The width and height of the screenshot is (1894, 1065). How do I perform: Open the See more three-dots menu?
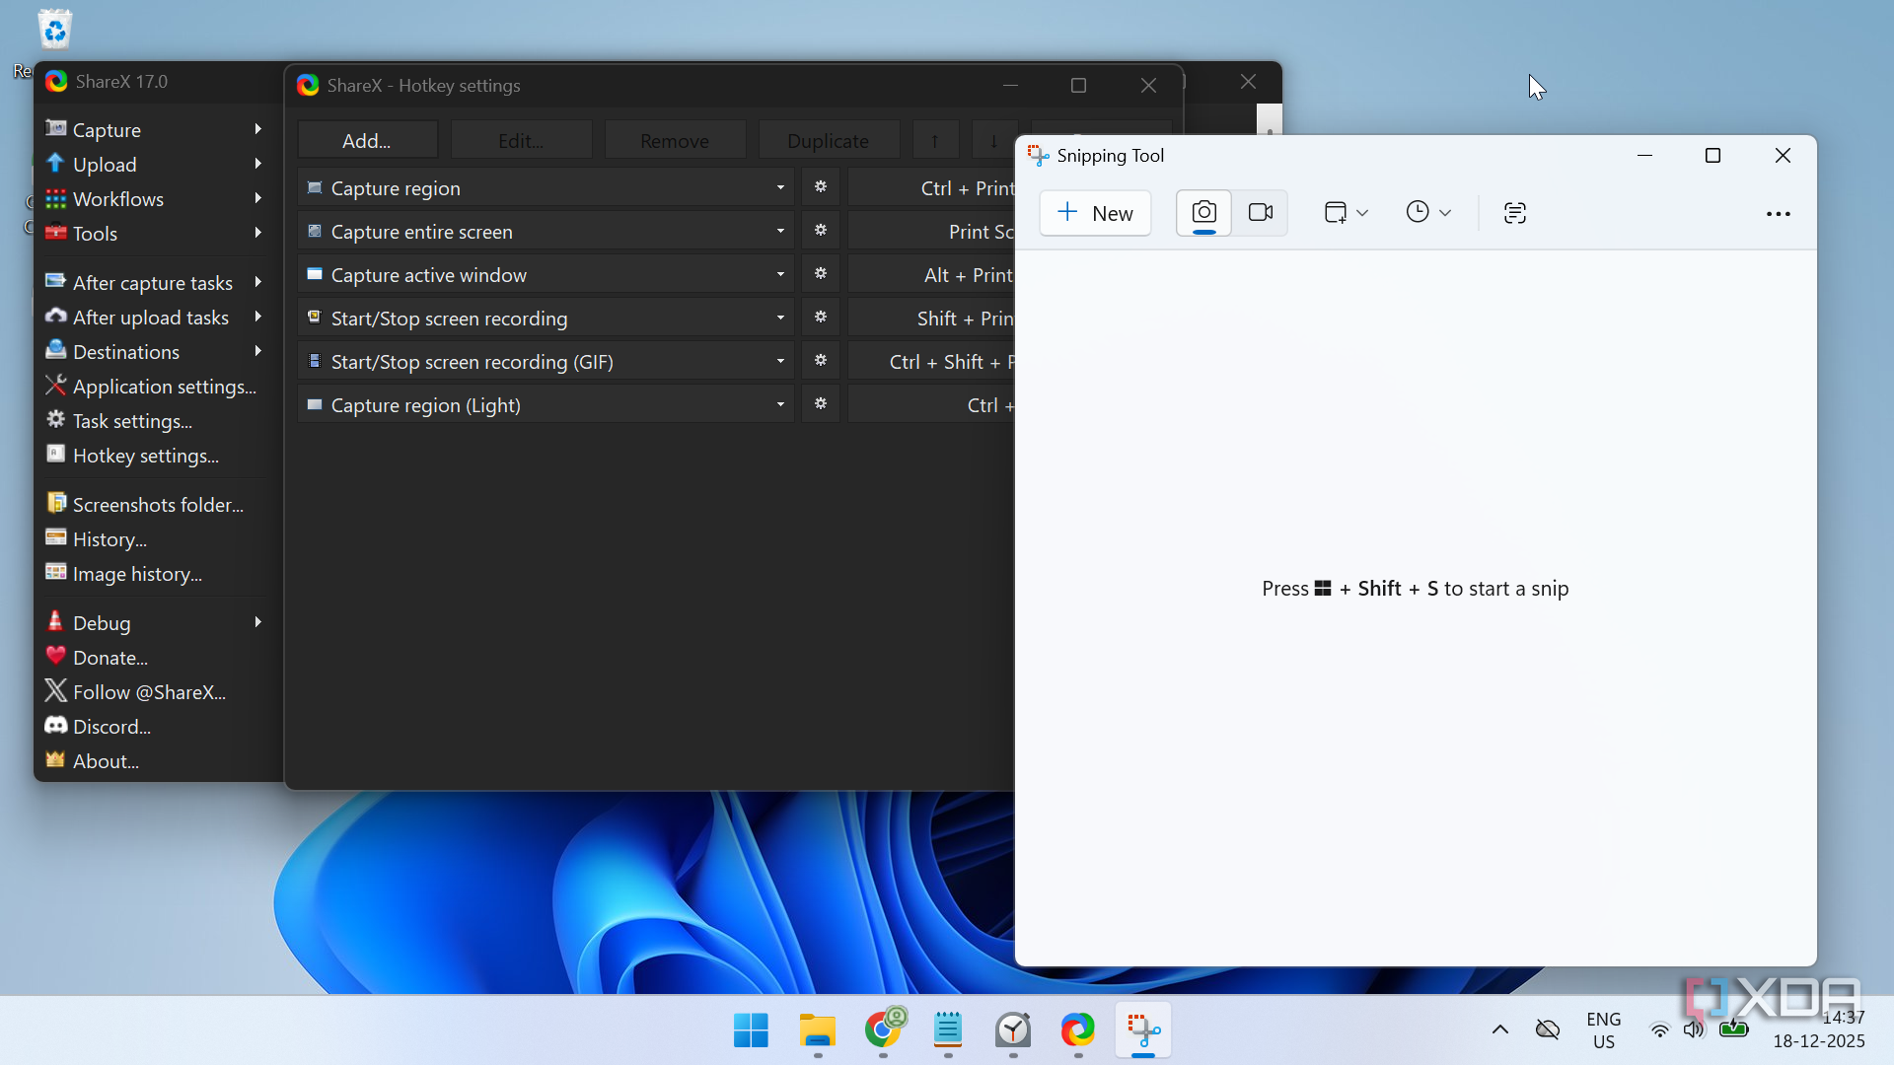coord(1778,214)
